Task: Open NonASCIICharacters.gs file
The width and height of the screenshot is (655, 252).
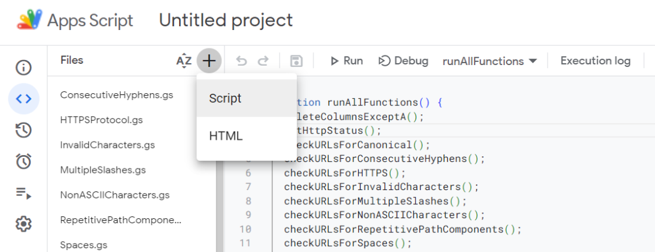Action: 115,195
